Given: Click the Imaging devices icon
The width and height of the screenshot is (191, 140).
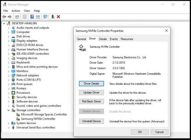Looking at the screenshot, I should point(13,58).
